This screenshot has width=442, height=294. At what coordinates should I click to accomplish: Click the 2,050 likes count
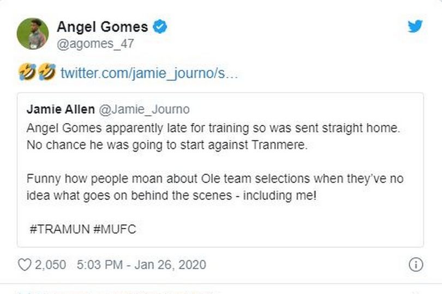pos(50,265)
